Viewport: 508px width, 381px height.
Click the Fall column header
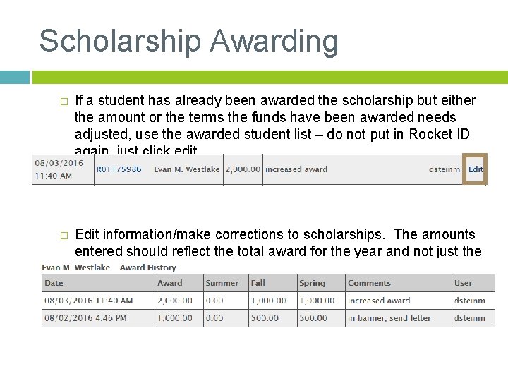(258, 283)
